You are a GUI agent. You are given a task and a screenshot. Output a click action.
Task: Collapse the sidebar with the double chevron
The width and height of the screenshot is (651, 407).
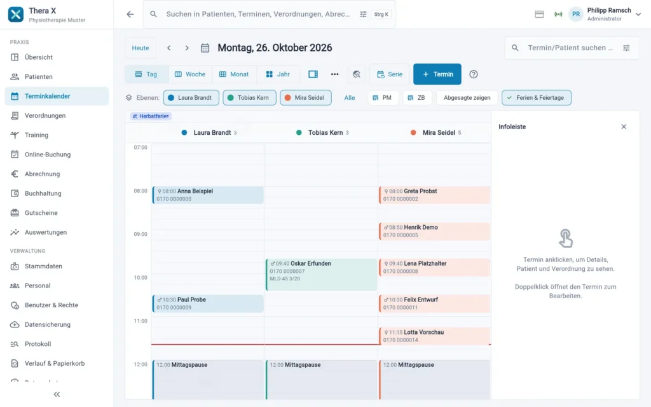pyautogui.click(x=57, y=394)
